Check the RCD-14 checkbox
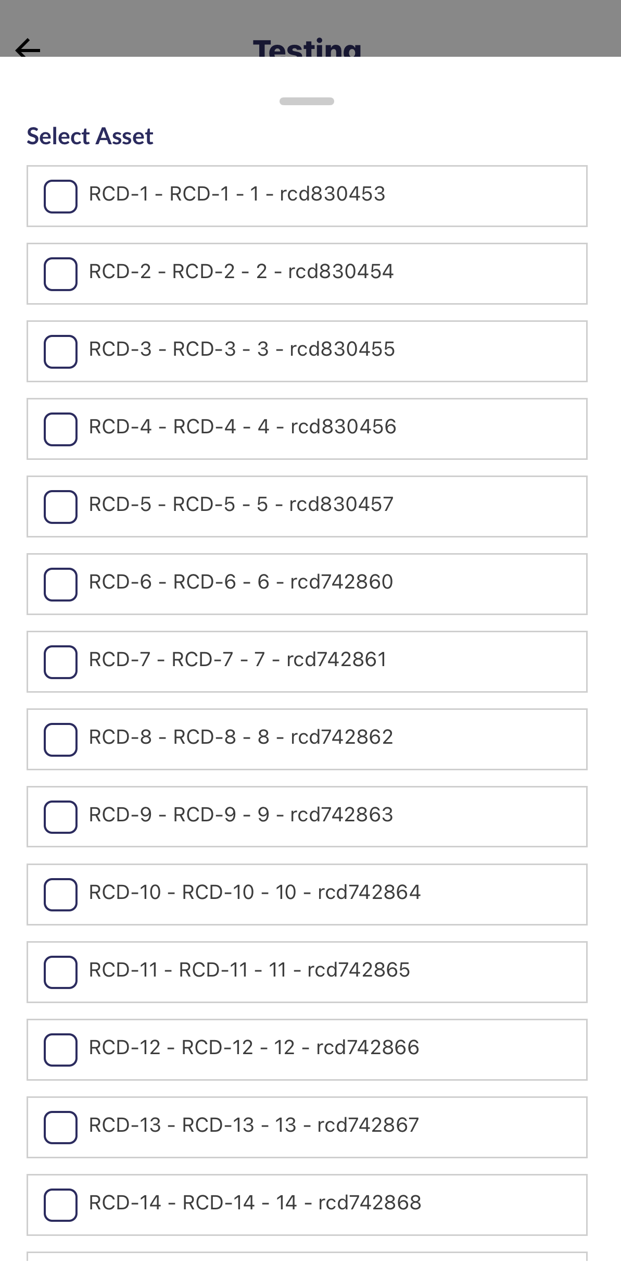 (x=60, y=1205)
